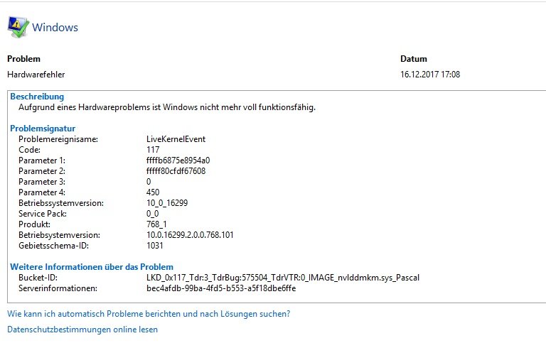
Task: Select the Serverinformationen GUID value
Action: 221,288
